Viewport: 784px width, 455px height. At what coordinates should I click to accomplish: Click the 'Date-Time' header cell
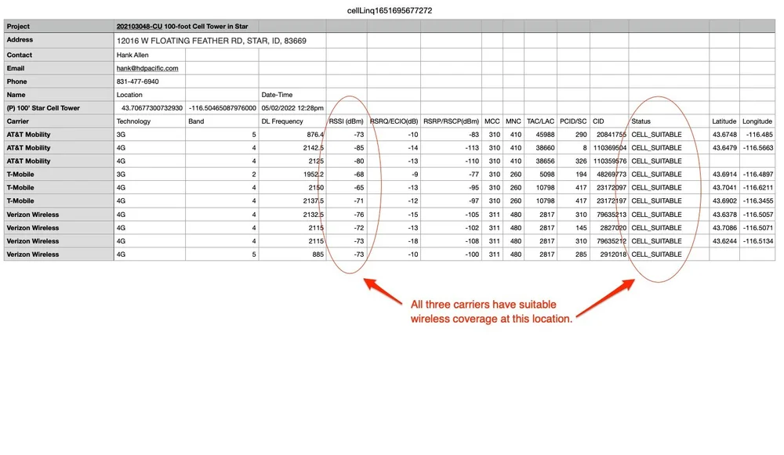click(277, 95)
